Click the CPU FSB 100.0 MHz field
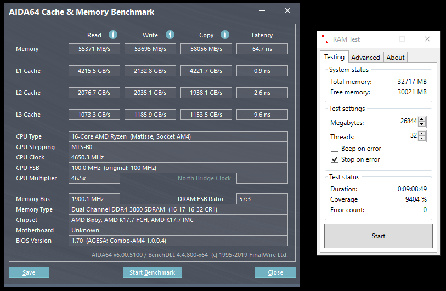This screenshot has width=446, height=291. 178,168
